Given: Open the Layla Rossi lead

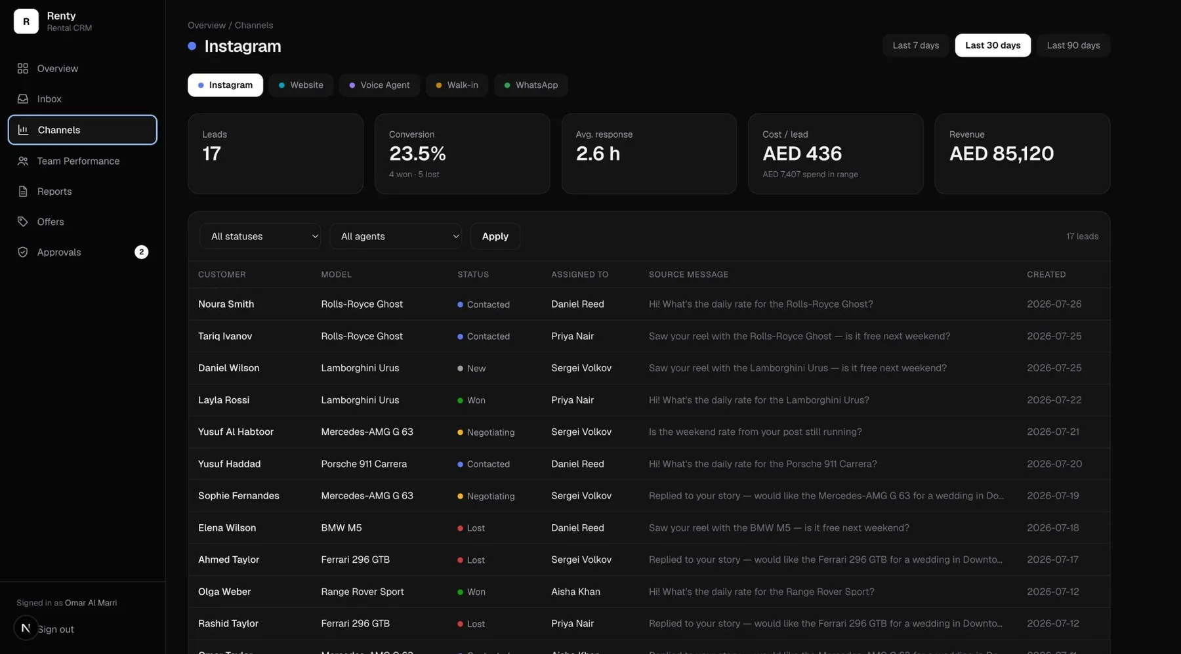Looking at the screenshot, I should coord(649,399).
